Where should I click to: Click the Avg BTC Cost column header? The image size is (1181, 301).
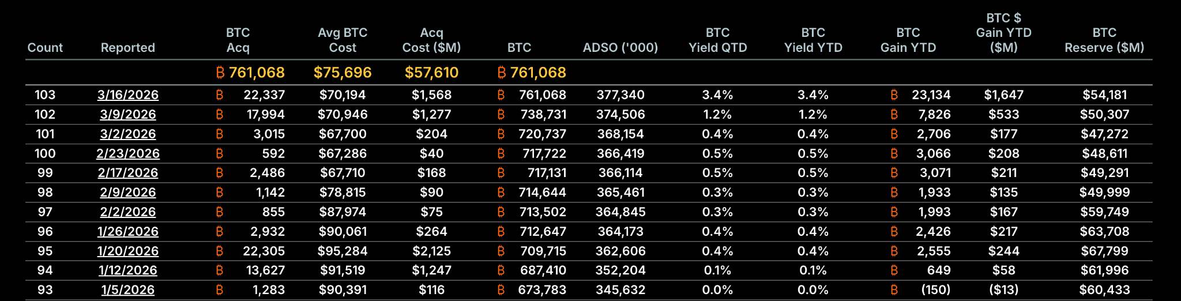(x=343, y=40)
